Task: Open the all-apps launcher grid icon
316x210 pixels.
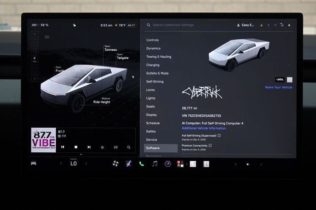Action: 180,164
